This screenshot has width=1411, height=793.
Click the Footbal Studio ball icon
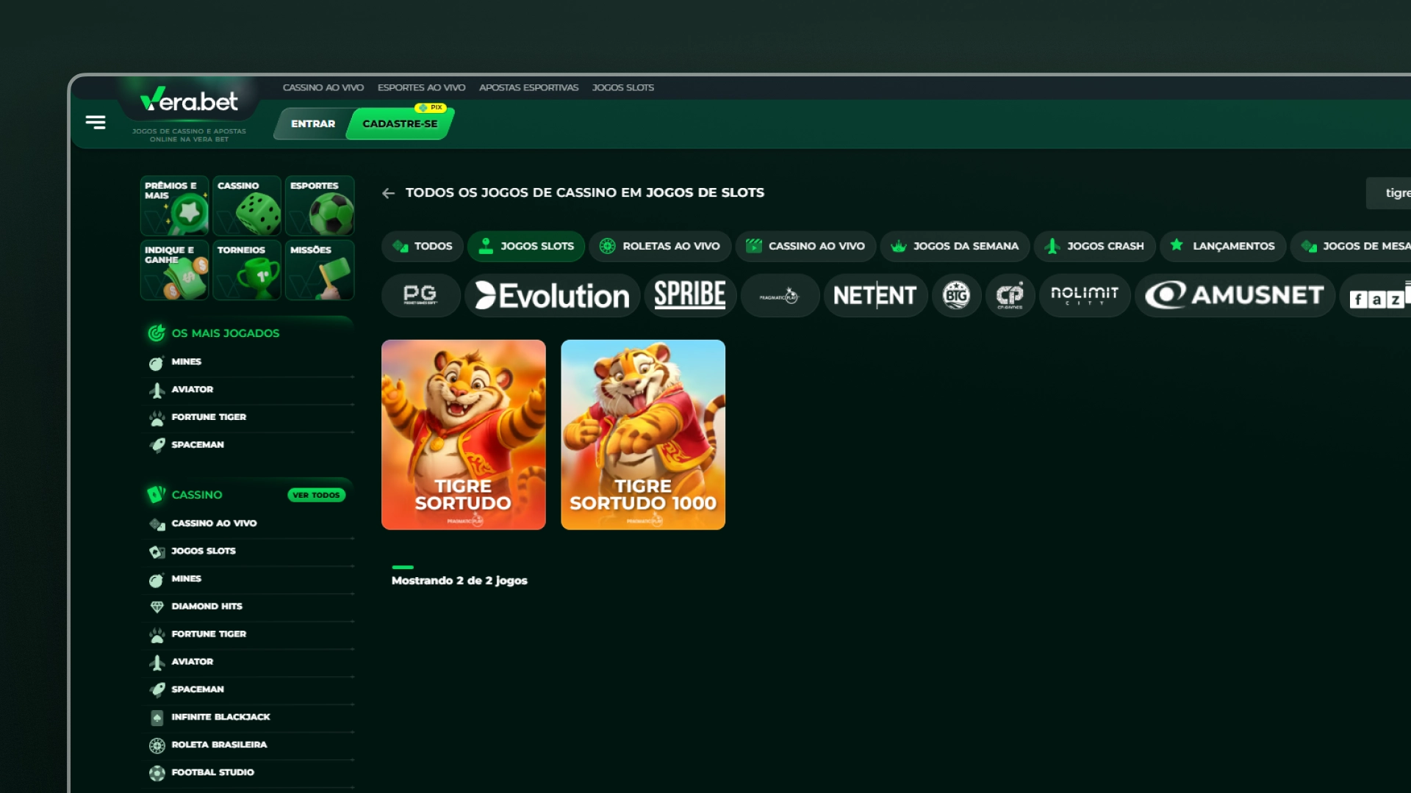pyautogui.click(x=157, y=773)
